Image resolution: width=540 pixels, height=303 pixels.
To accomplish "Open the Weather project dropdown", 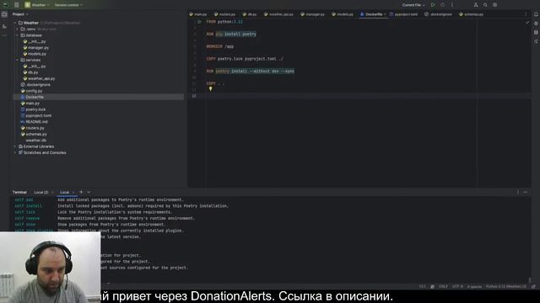I will 37,5.
